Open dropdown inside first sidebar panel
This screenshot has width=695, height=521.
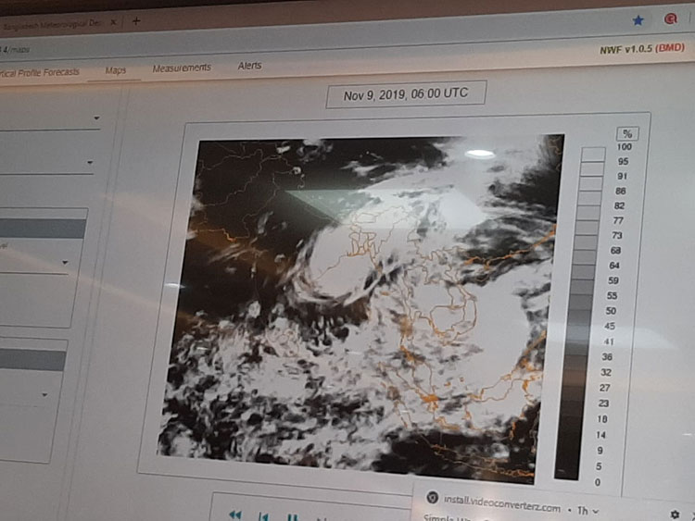(66, 263)
